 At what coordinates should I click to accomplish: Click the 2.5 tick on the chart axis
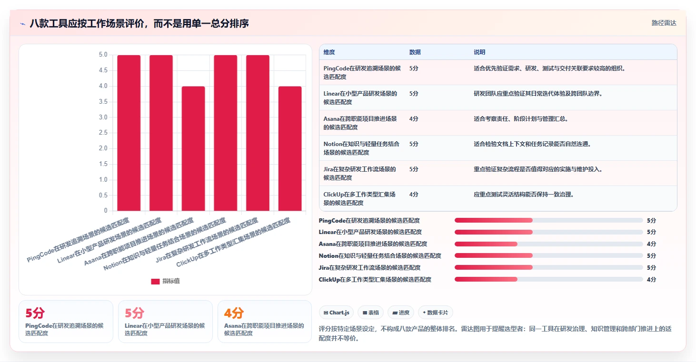(103, 133)
